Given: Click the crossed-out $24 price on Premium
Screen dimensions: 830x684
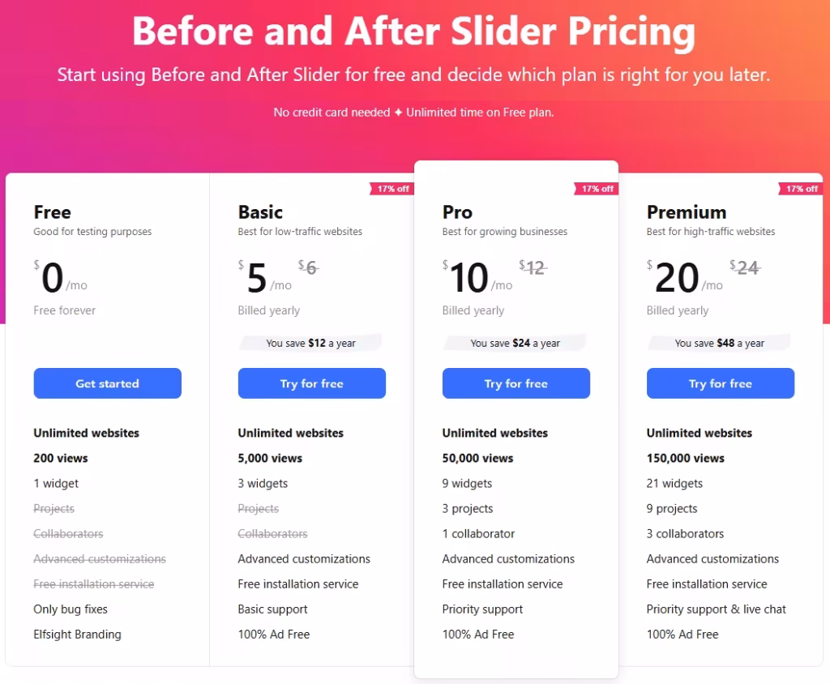Looking at the screenshot, I should 746,267.
